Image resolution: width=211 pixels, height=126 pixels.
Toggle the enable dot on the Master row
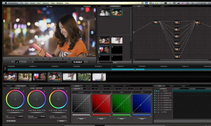155,91
